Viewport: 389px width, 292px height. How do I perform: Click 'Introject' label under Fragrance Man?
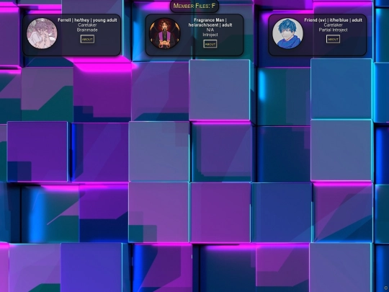(210, 35)
